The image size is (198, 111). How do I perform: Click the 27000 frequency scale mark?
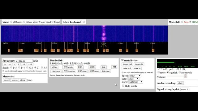(x=22, y=43)
